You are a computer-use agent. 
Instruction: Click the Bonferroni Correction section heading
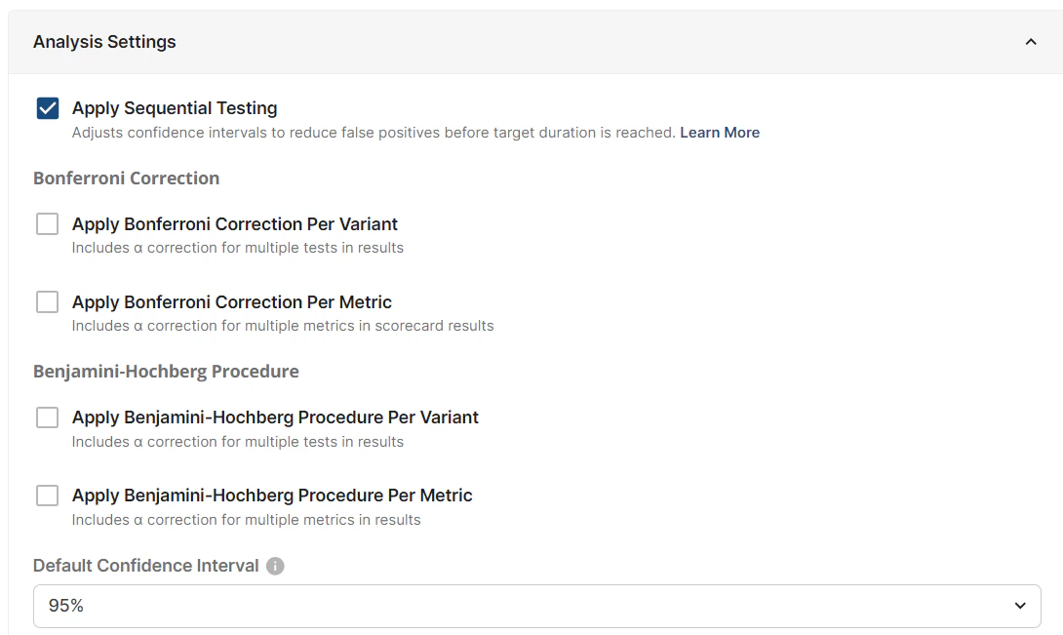(x=126, y=178)
